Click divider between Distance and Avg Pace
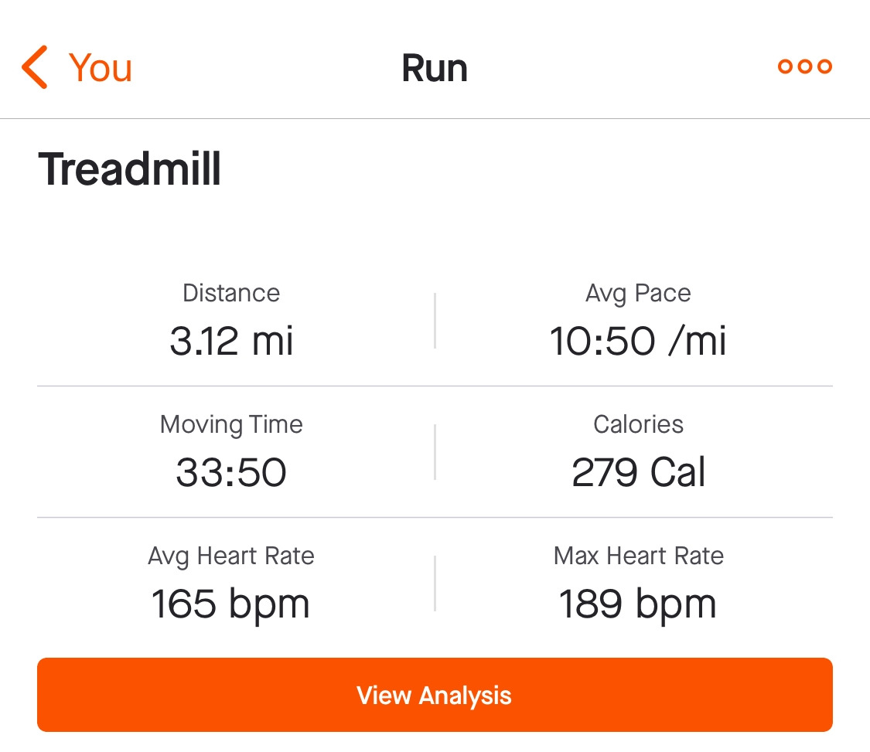This screenshot has width=870, height=752. 435,320
